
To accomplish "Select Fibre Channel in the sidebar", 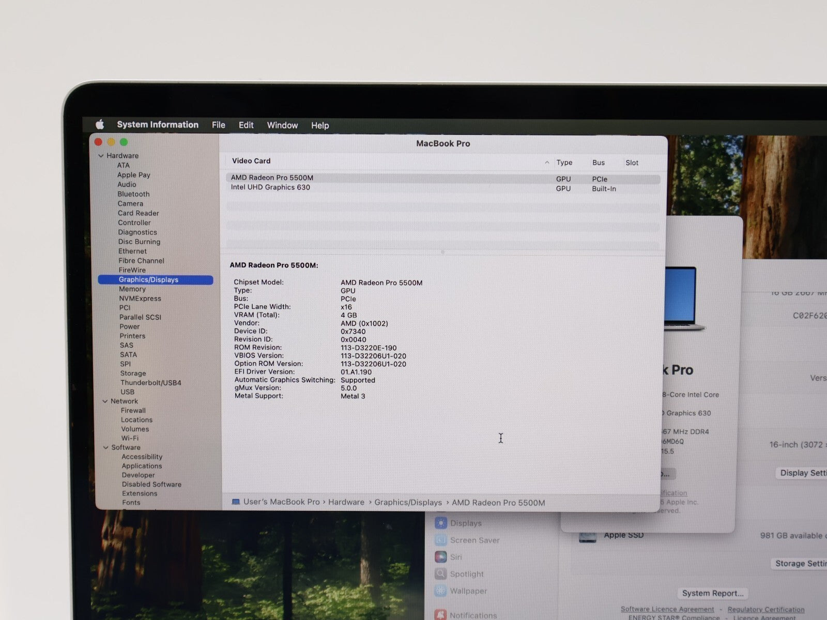I will pyautogui.click(x=141, y=261).
